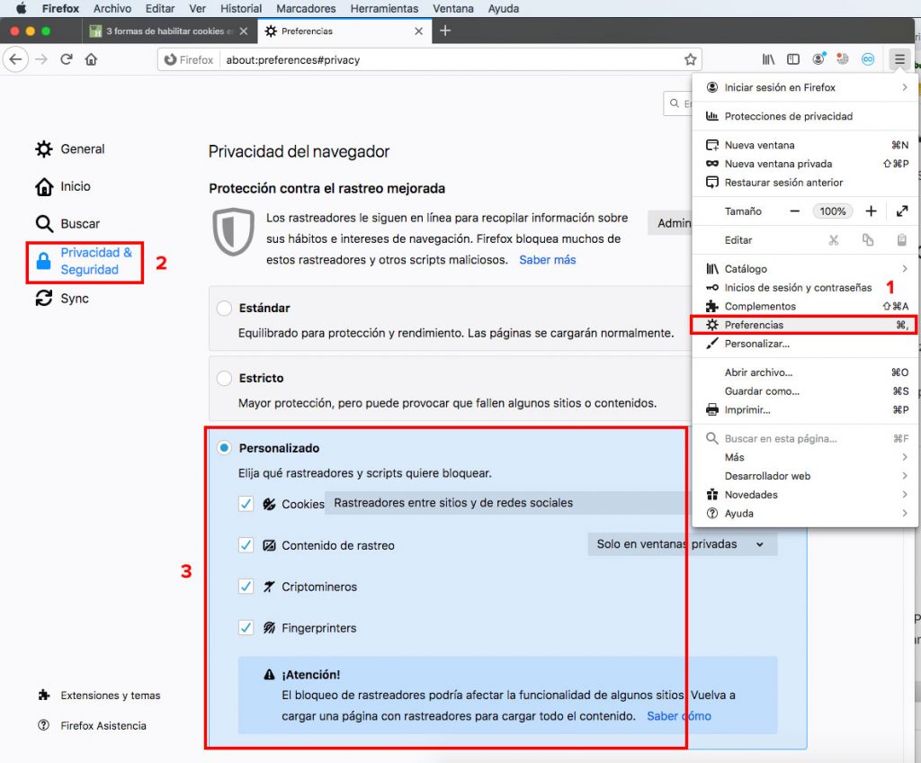The width and height of the screenshot is (921, 763).
Task: Close the Preferencias tab
Action: pyautogui.click(x=419, y=31)
